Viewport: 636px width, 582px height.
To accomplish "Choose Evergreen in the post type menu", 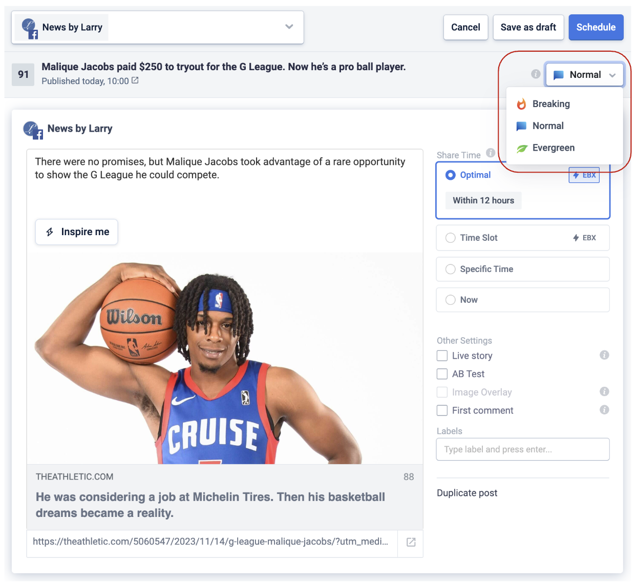I will (553, 148).
